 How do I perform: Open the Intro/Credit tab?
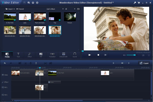63,55
